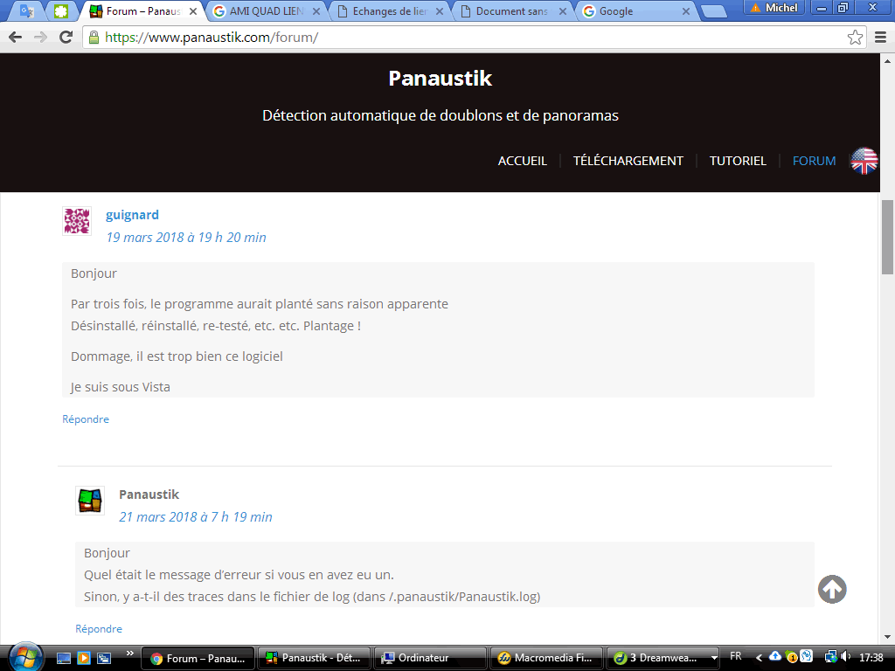Screen dimensions: 895x671
Task: Open the Michel profile dropdown button
Action: pyautogui.click(x=774, y=8)
